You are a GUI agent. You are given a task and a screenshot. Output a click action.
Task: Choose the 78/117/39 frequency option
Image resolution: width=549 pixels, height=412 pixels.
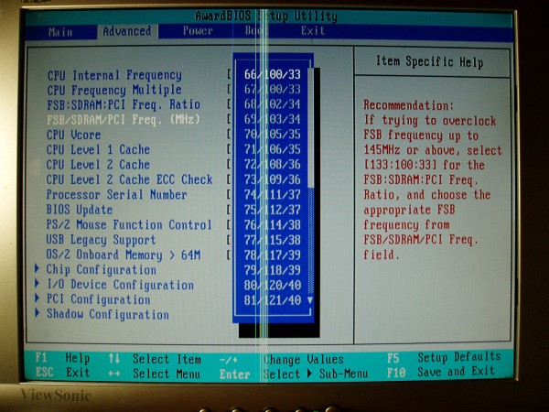point(273,255)
